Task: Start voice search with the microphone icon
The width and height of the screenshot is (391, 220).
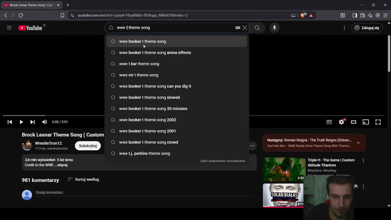Action: point(274,28)
